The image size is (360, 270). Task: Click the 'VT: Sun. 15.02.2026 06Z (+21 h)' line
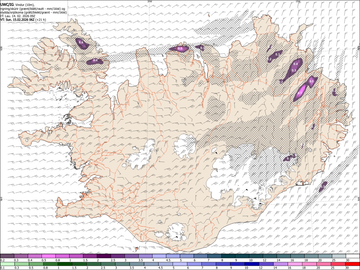(x=23, y=20)
